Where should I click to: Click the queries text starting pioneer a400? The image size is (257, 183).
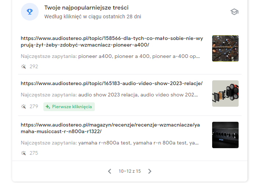139,56
